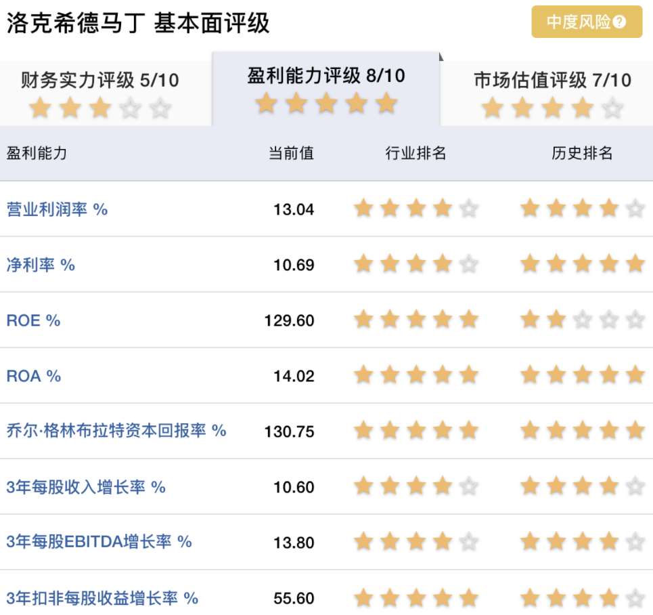This screenshot has width=653, height=615.
Task: Click 营业利润率 industry ranking stars
Action: (416, 208)
